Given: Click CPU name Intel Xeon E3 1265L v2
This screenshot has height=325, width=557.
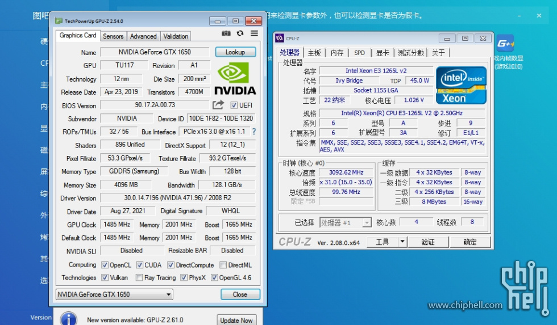Looking at the screenshot, I should [x=376, y=70].
